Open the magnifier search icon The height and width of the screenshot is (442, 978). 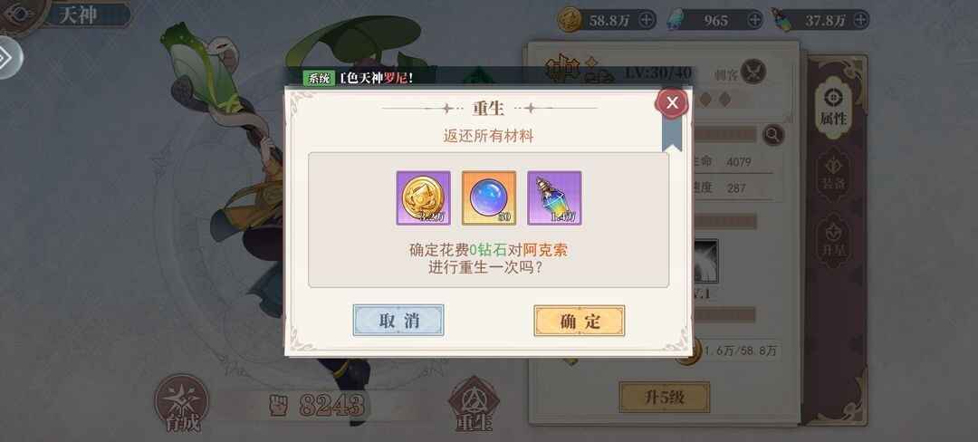click(773, 135)
